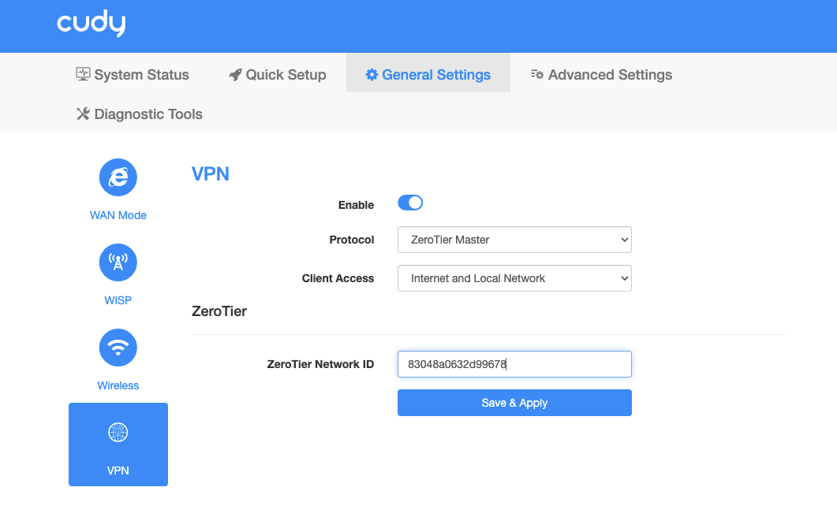
Task: Open the Client Access dropdown
Action: click(x=514, y=278)
